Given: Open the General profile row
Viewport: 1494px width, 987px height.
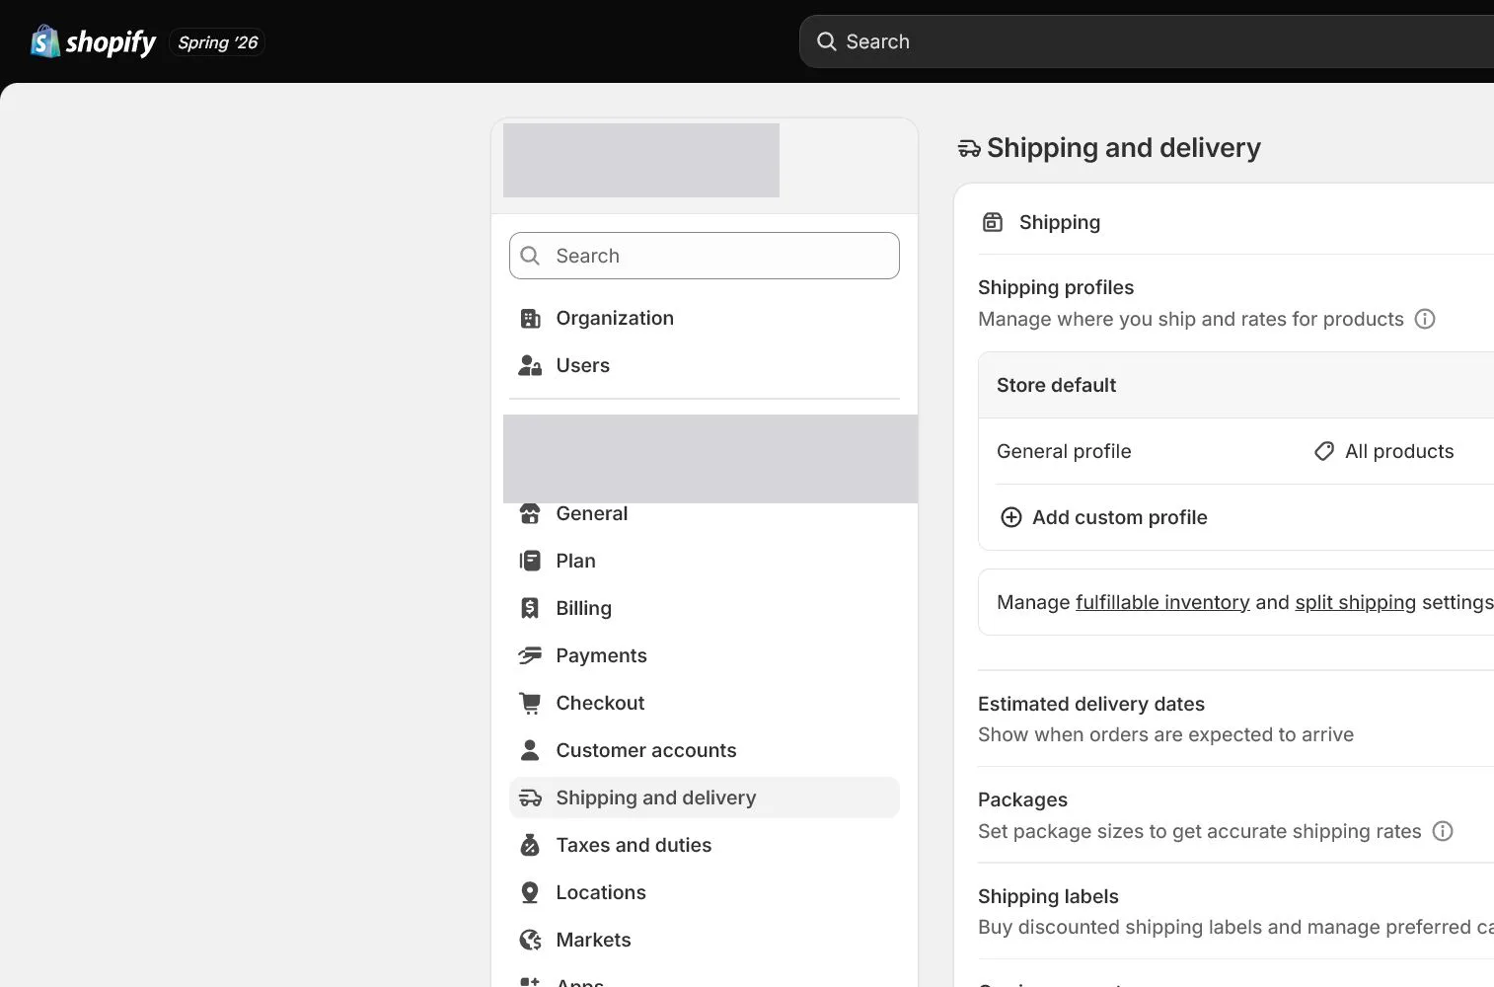Looking at the screenshot, I should click(x=1235, y=451).
